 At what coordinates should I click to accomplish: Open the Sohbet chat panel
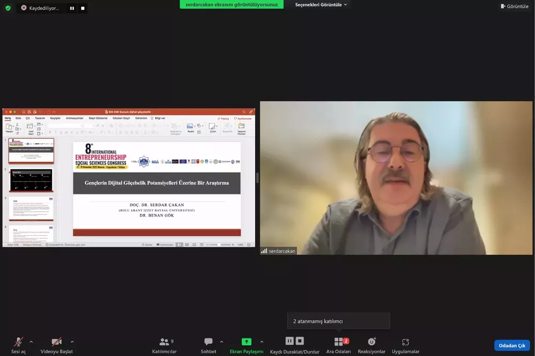[208, 342]
